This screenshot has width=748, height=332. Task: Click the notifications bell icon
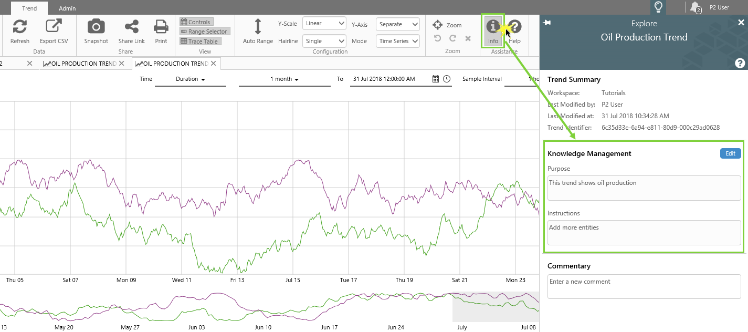click(695, 7)
